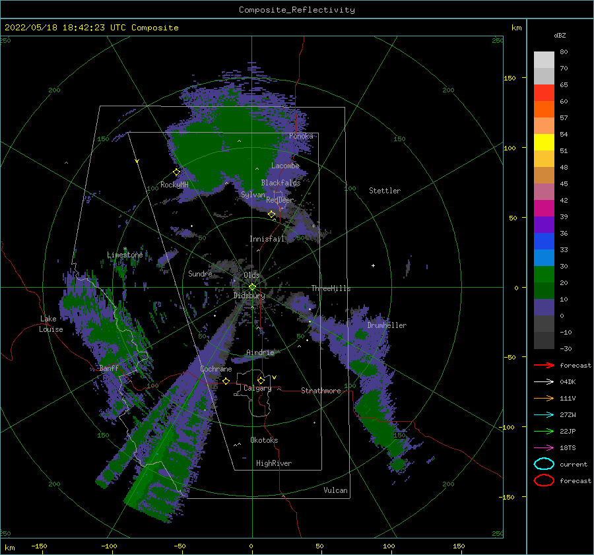Click the HighRiver town label
Viewport: 594px width, 555px height.
273,463
